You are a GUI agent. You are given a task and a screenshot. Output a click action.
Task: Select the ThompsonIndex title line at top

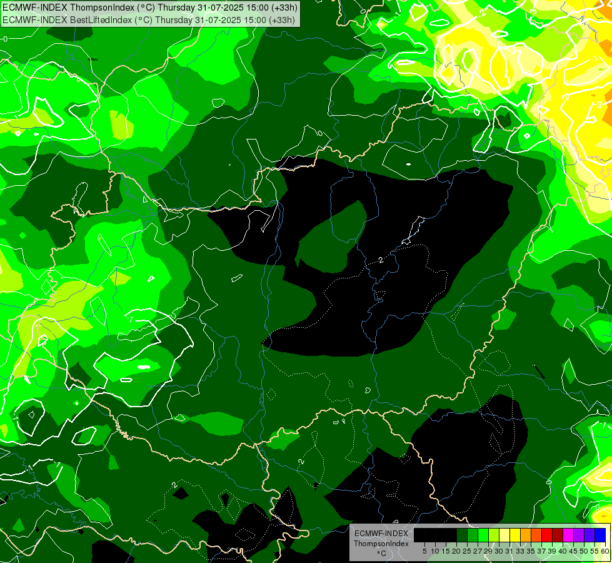tap(150, 8)
